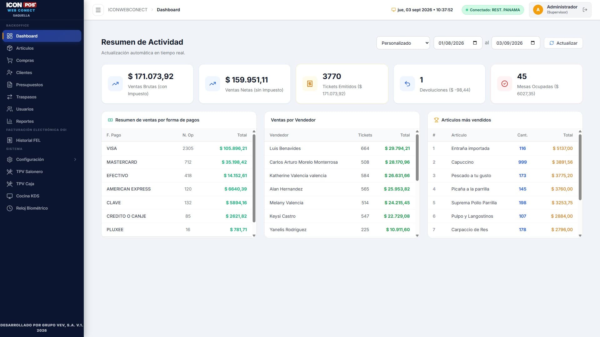Click the Tickets Emitidos receipt icon
600x337 pixels.
(310, 84)
